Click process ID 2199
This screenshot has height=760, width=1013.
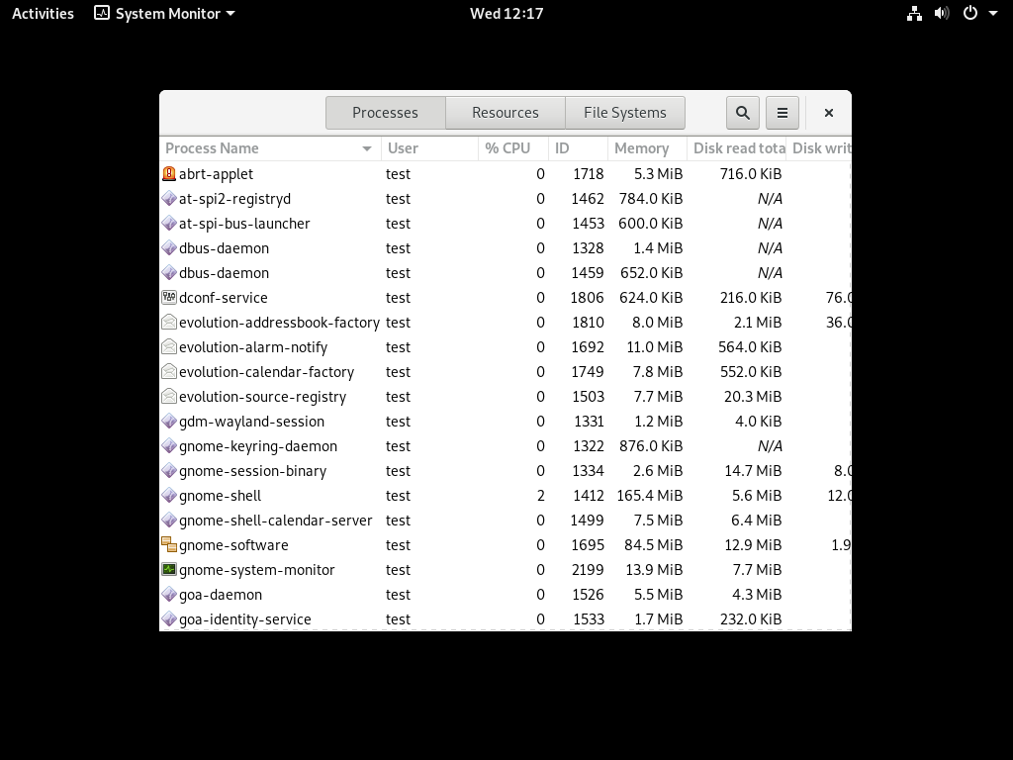click(588, 569)
